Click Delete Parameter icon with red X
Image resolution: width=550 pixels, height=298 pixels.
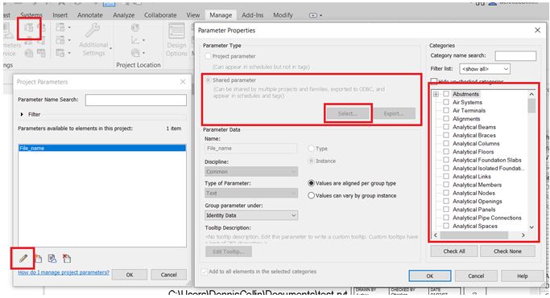pyautogui.click(x=67, y=259)
